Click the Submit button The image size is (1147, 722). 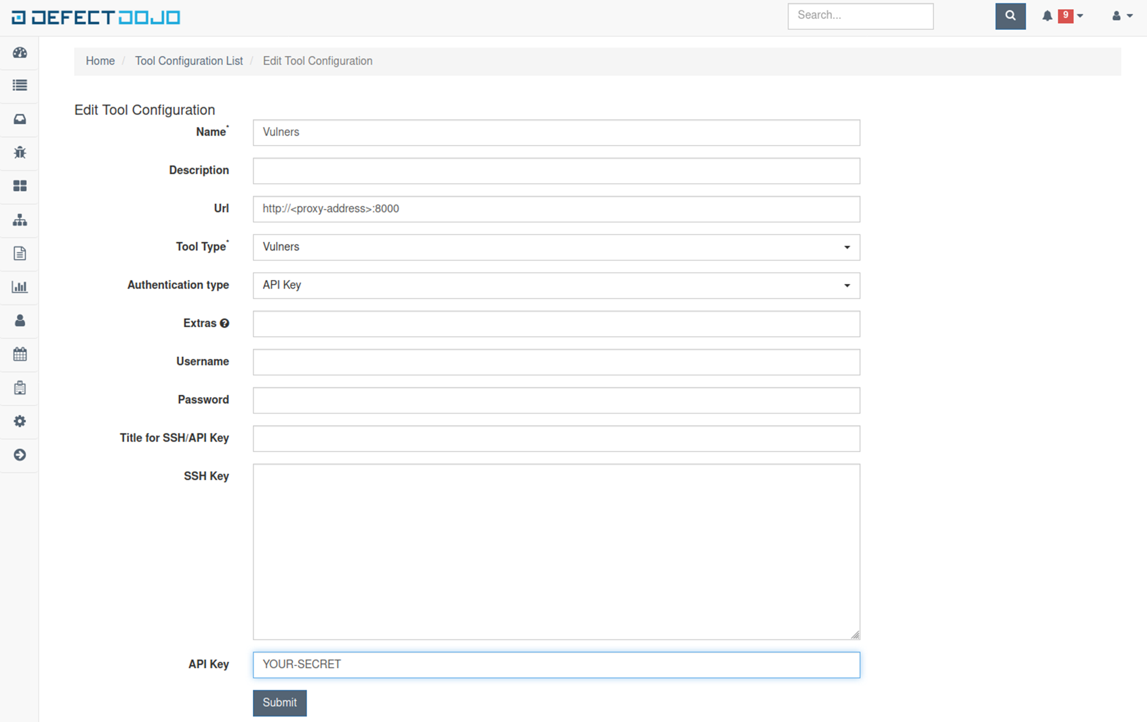(x=279, y=703)
